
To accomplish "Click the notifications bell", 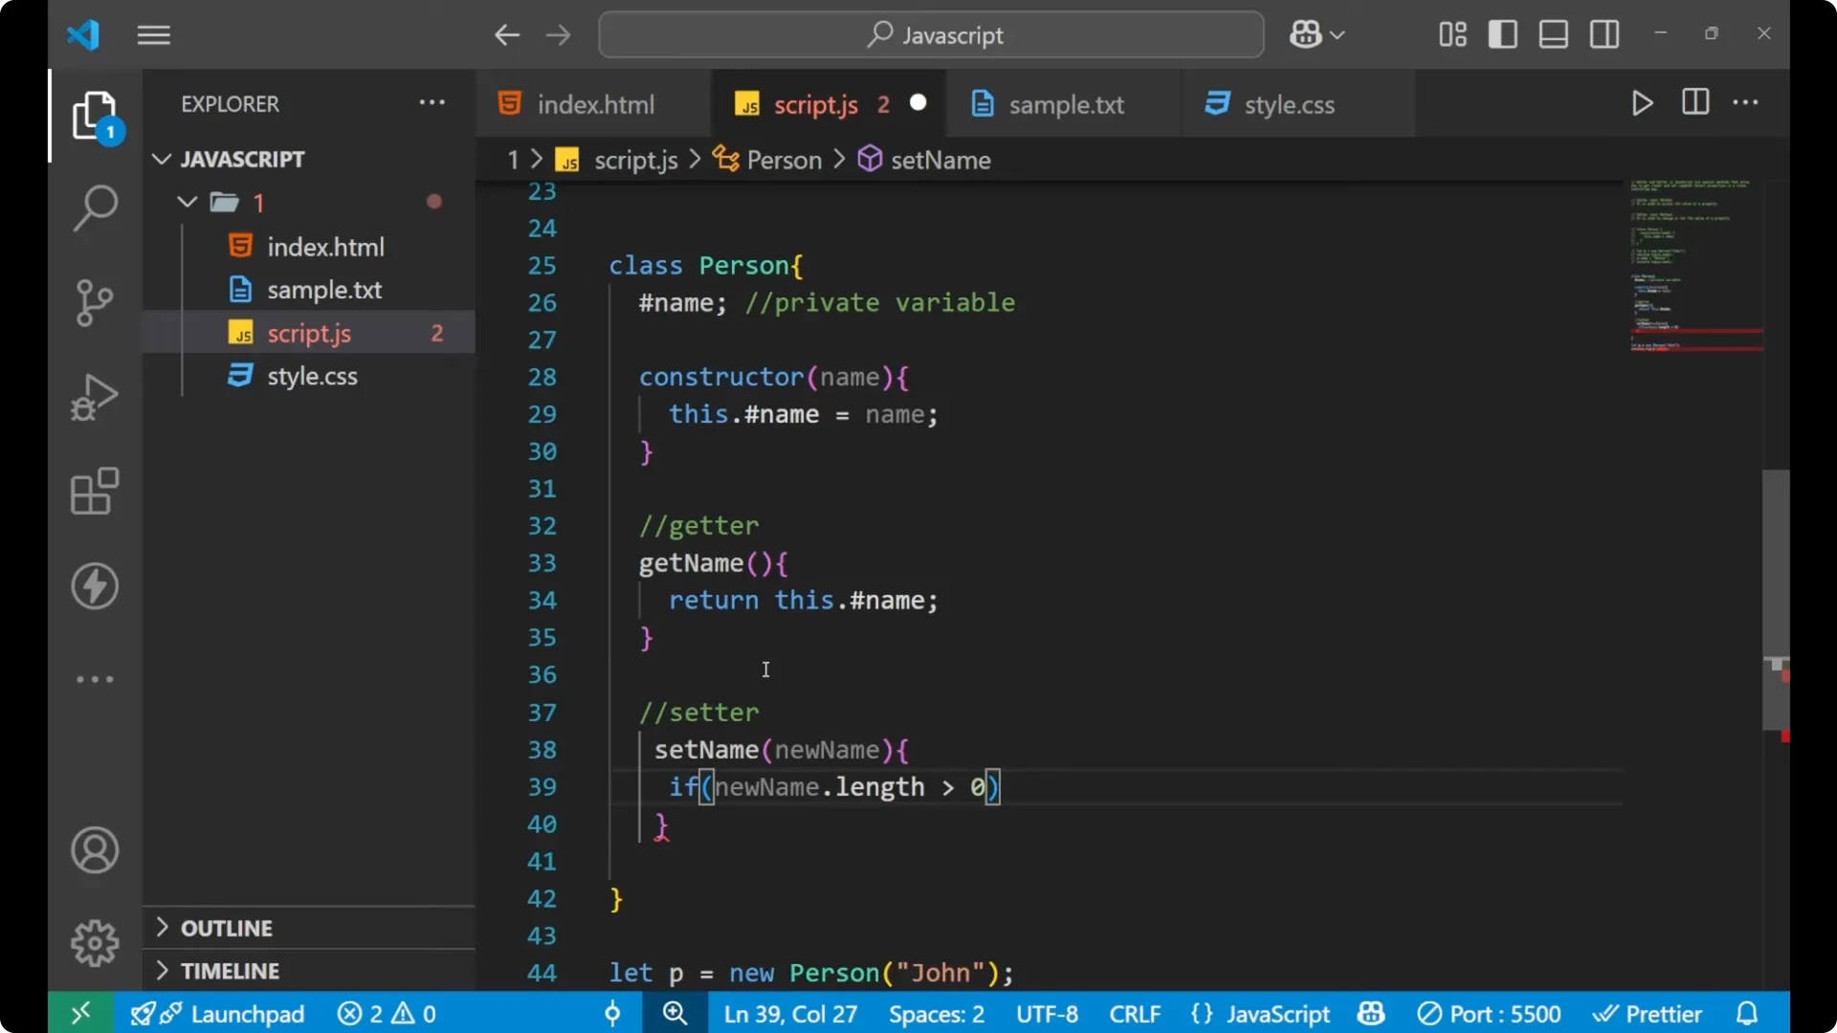I will click(1747, 1013).
